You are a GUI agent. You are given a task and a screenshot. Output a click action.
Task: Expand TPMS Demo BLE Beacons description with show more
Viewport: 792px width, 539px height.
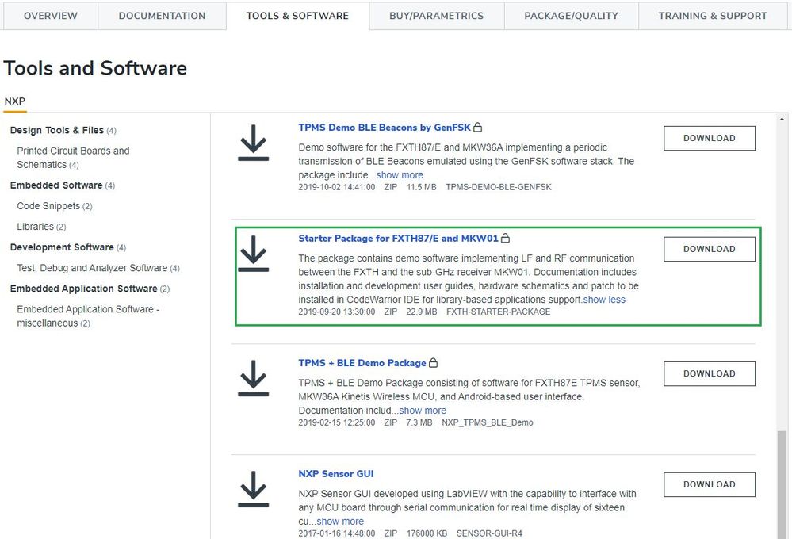400,175
